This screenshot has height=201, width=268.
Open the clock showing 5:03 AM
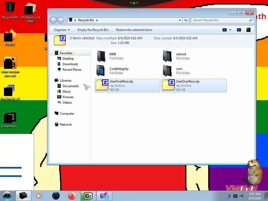[255, 196]
